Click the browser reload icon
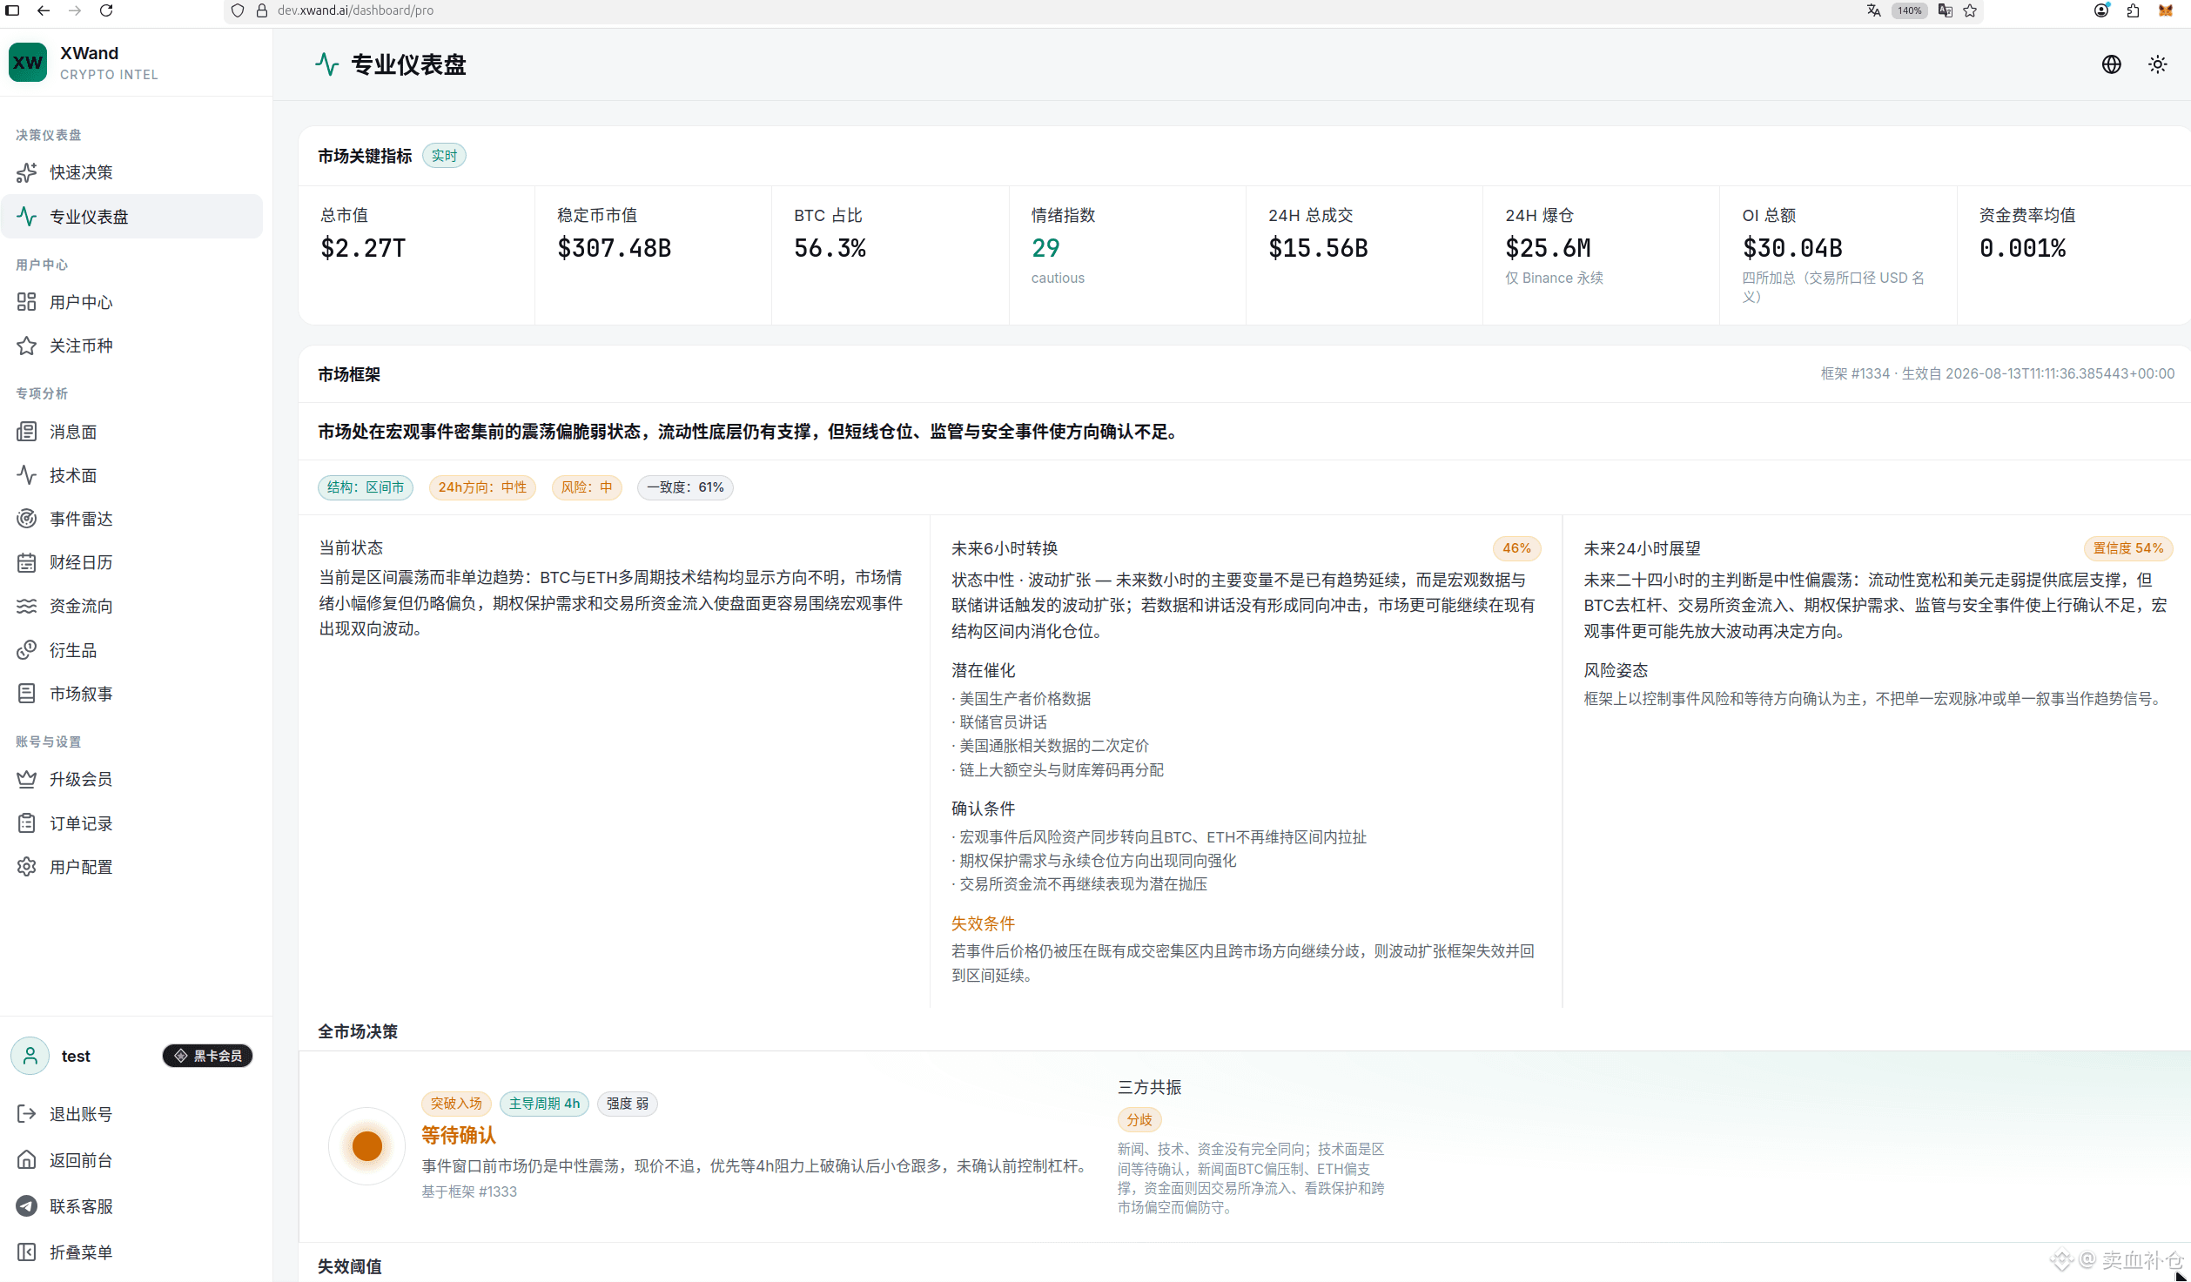The width and height of the screenshot is (2191, 1282). pos(106,10)
